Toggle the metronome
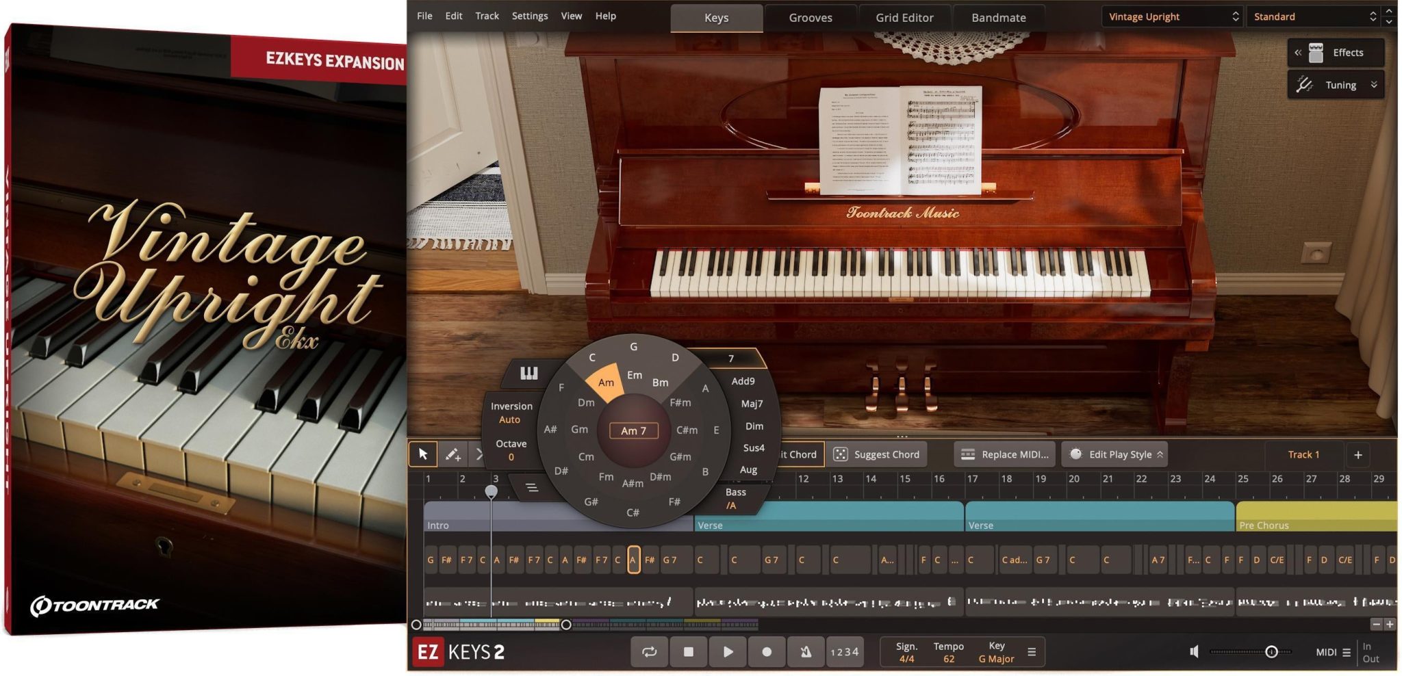The image size is (1402, 676). tap(806, 652)
